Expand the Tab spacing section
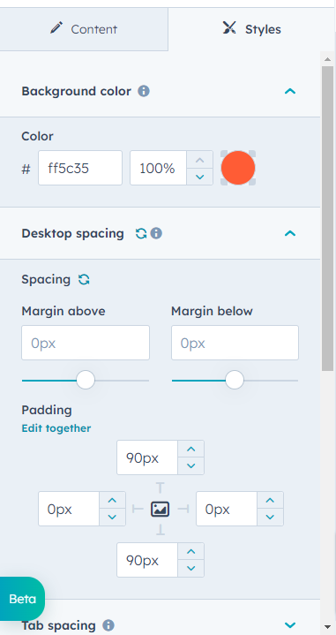Screen dimensions: 336x635 click(x=290, y=625)
